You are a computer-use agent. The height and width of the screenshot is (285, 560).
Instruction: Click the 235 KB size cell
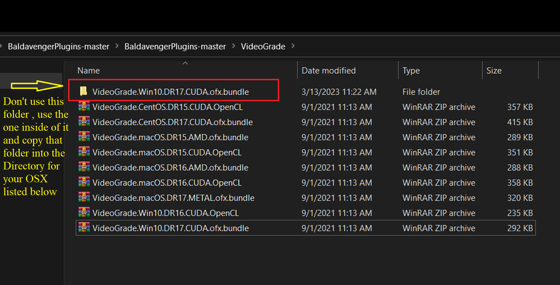tap(520, 213)
